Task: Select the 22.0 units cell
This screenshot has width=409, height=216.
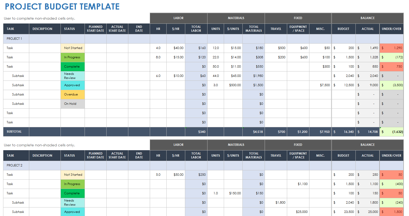Action: click(215, 57)
